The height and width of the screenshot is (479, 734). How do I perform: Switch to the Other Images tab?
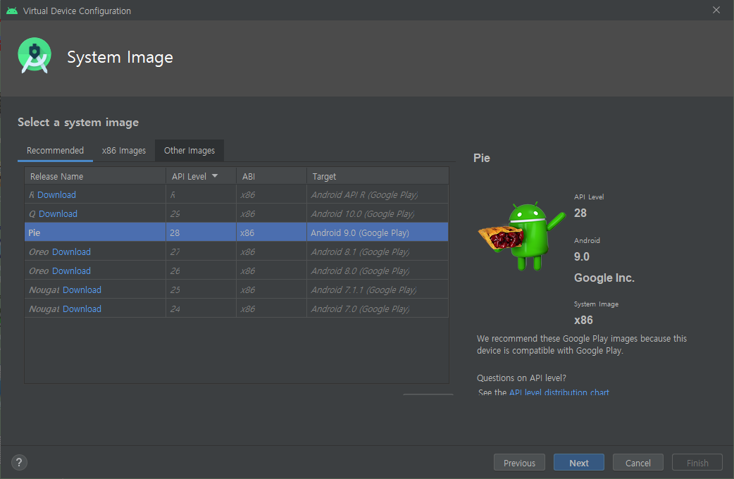[x=189, y=150]
